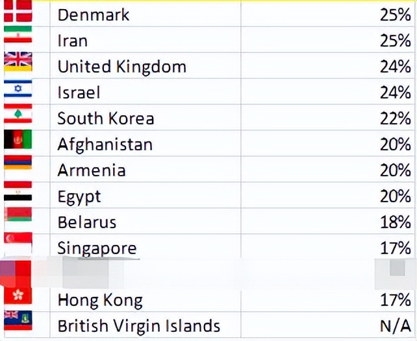This screenshot has height=341, width=417.
Task: Click the Denmark flag icon
Action: point(18,12)
